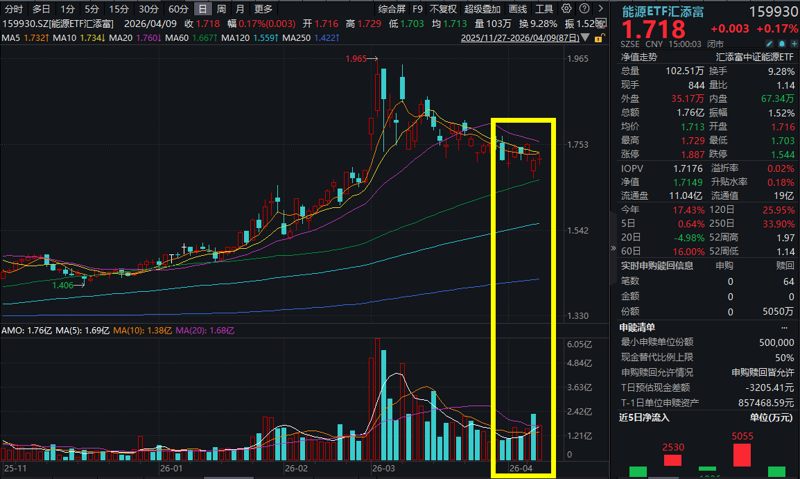Image resolution: width=800 pixels, height=479 pixels.
Task: Click the three-dots icon beside 申赎清单
Action: [784, 327]
